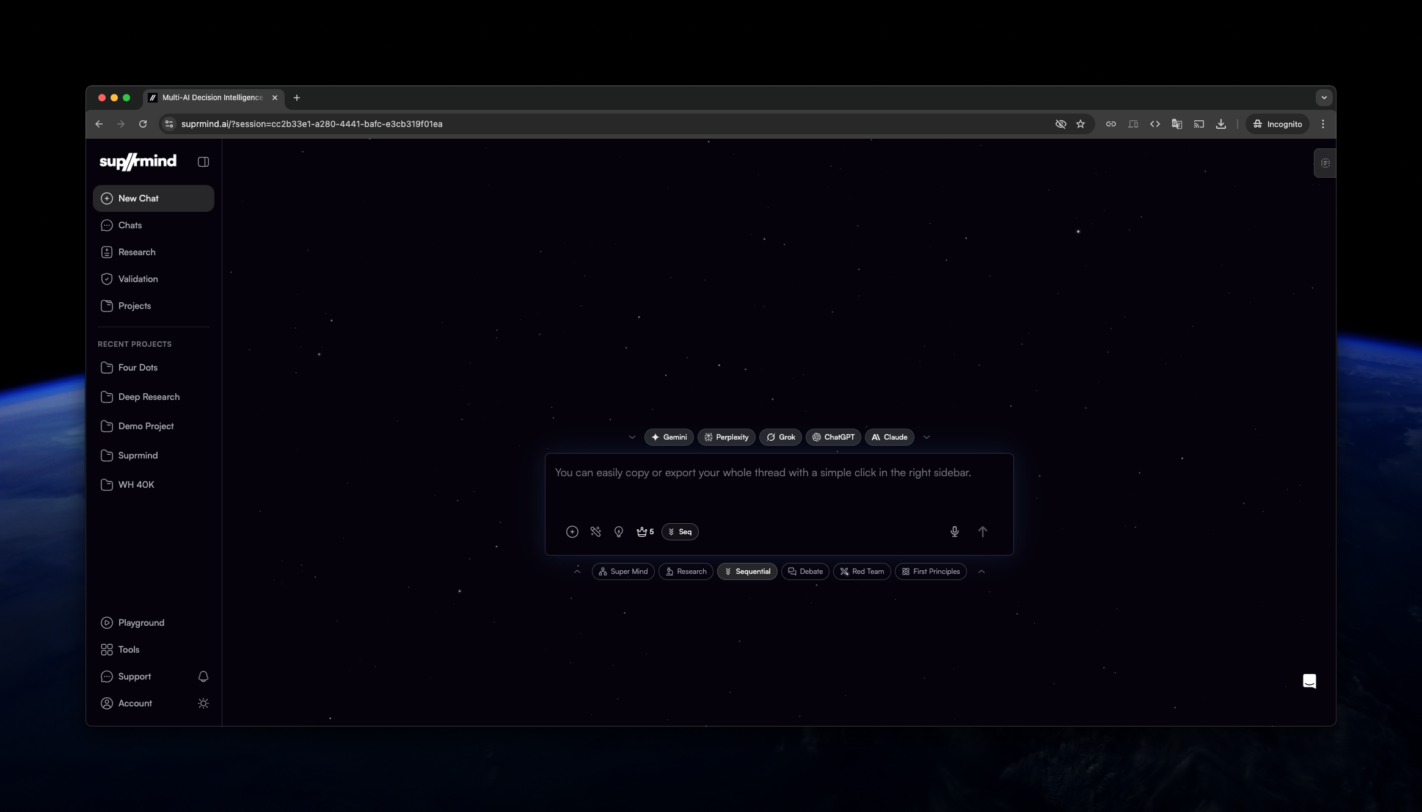Open the Demo Project folder
Image resolution: width=1422 pixels, height=812 pixels.
point(153,426)
